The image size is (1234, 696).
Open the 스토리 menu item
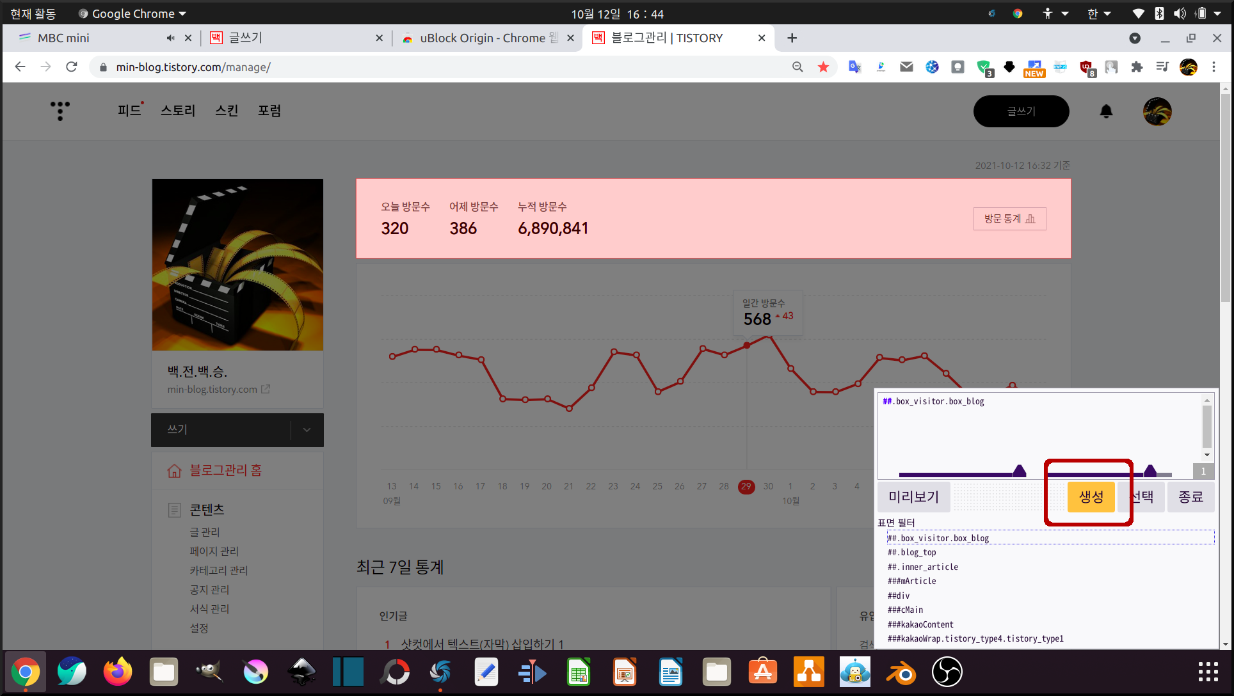178,111
